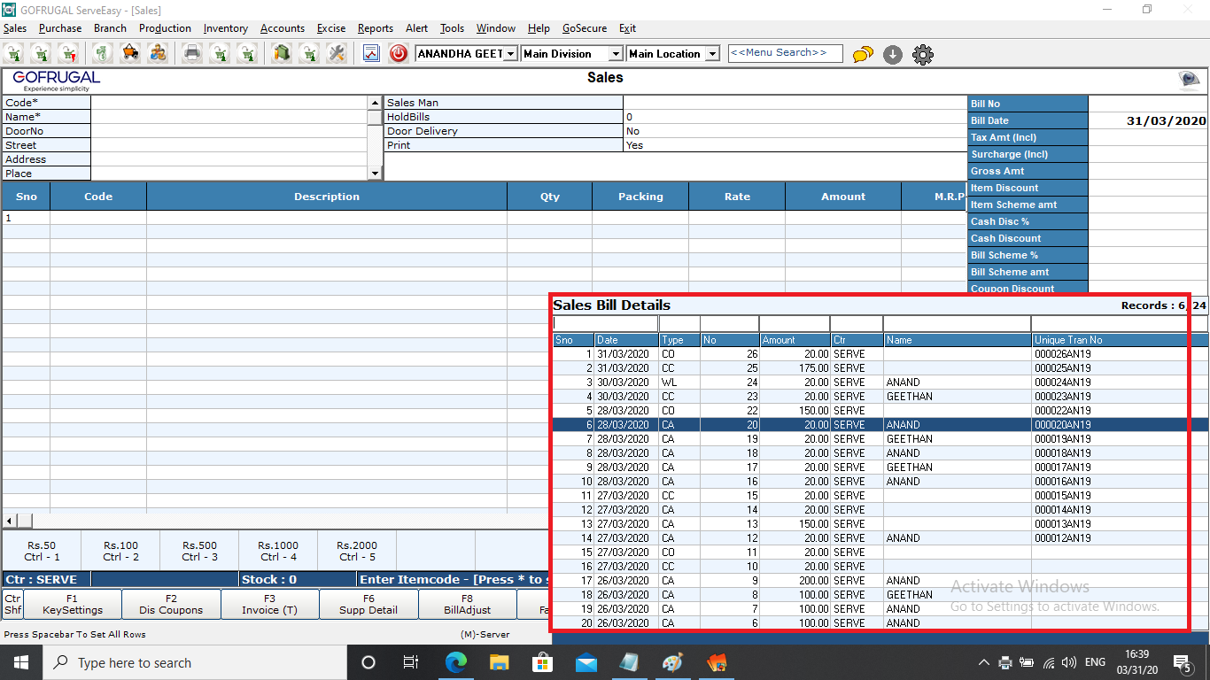Click the yellow chat bubbles icon
The image size is (1210, 680).
[863, 55]
